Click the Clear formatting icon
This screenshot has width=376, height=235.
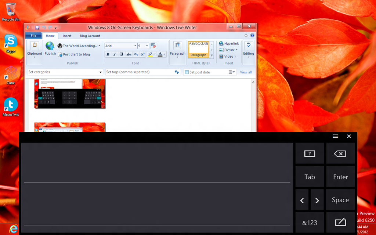click(x=153, y=46)
